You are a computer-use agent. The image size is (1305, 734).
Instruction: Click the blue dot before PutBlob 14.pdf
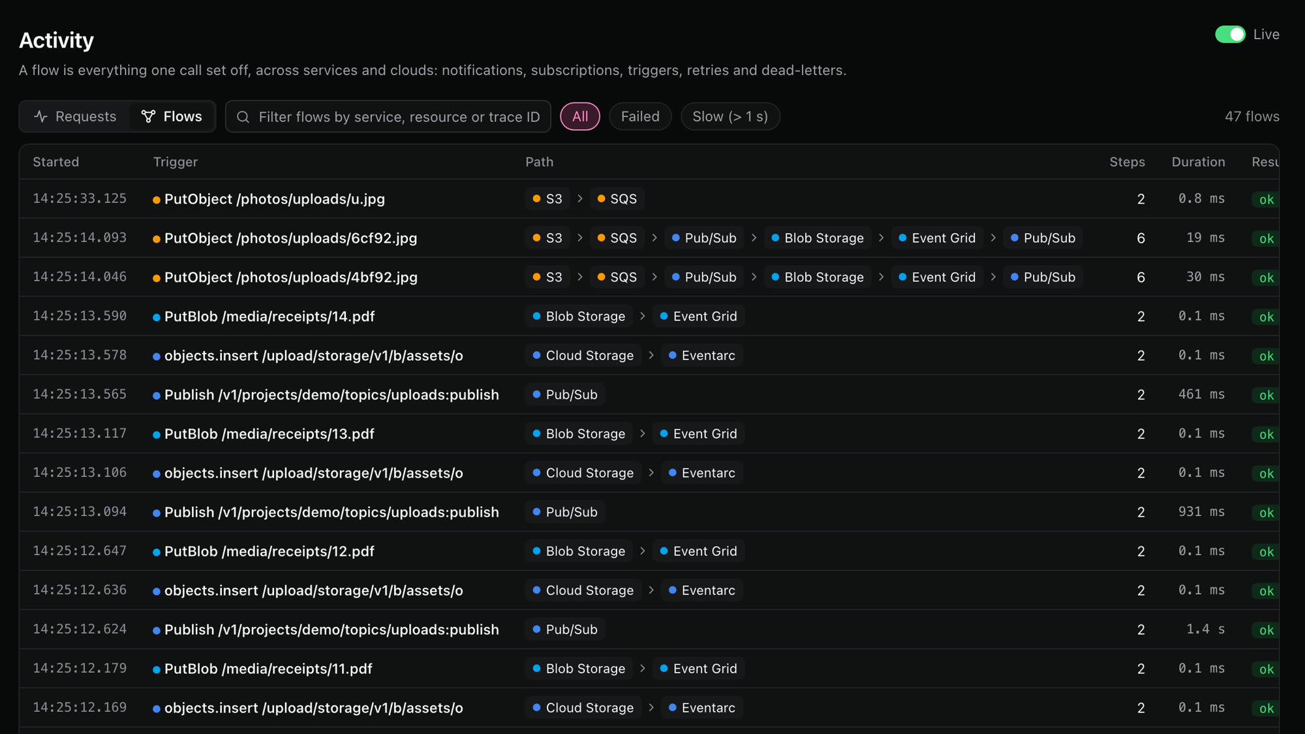tap(157, 318)
